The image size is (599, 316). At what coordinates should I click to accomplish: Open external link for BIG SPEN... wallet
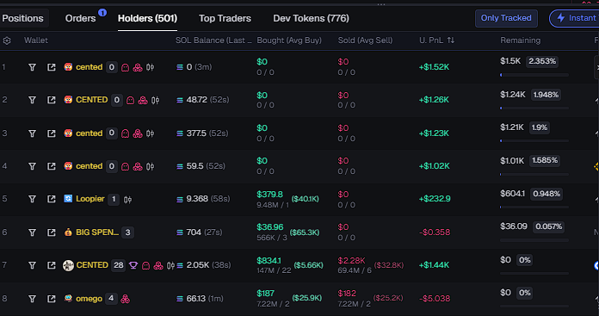(51, 232)
